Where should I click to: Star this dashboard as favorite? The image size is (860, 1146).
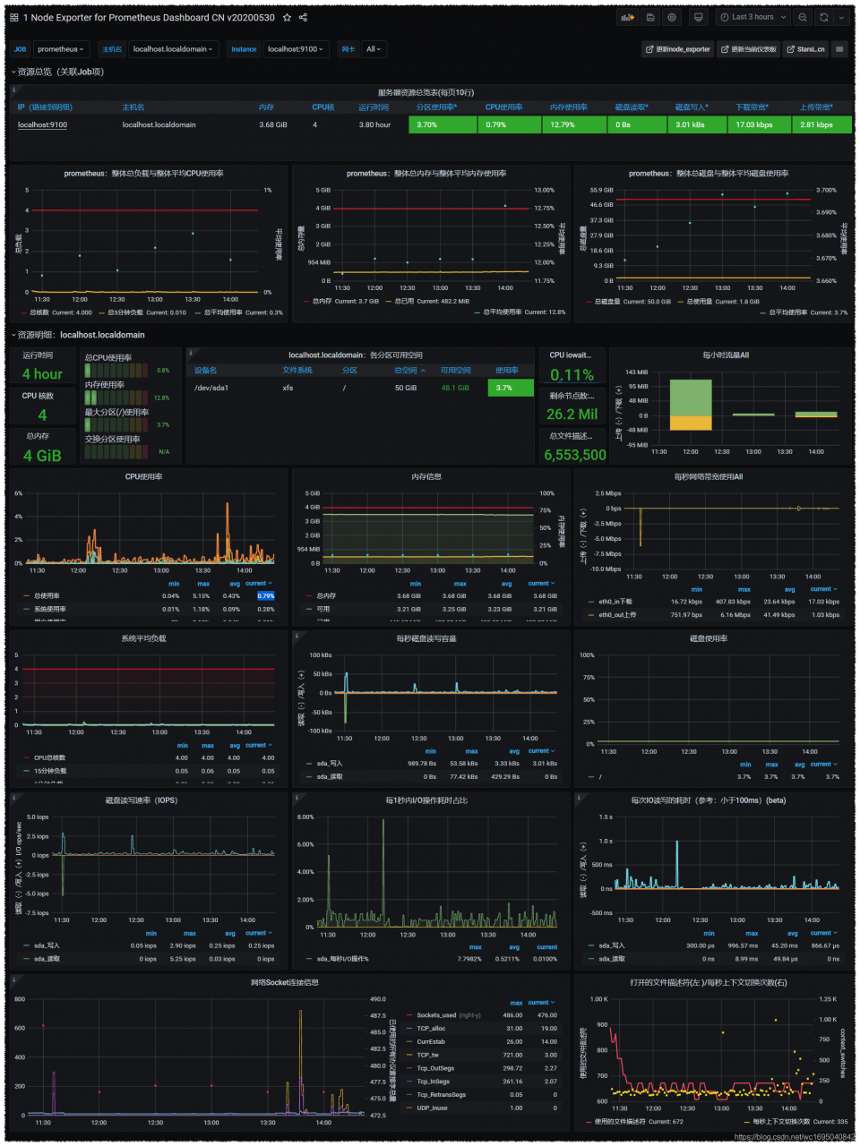[287, 17]
